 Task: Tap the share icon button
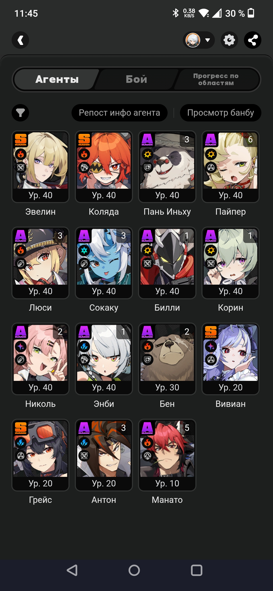click(x=253, y=40)
